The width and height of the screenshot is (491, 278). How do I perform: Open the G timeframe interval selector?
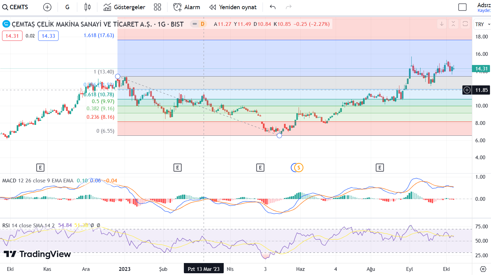[67, 7]
